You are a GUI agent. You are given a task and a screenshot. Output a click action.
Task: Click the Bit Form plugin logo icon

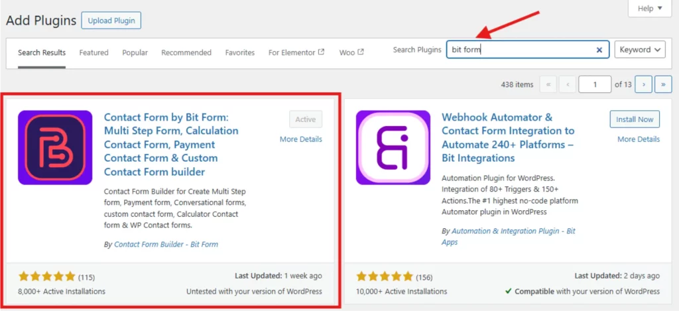point(55,147)
